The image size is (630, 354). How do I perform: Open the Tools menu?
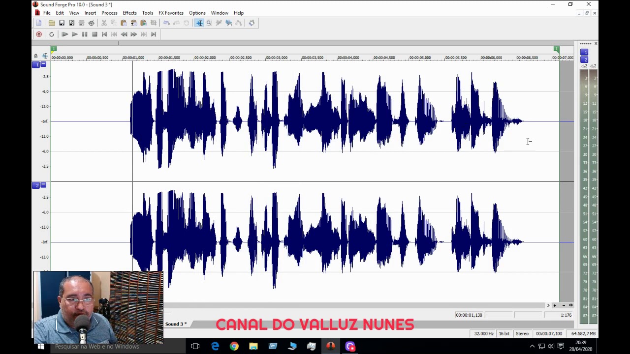tap(147, 13)
